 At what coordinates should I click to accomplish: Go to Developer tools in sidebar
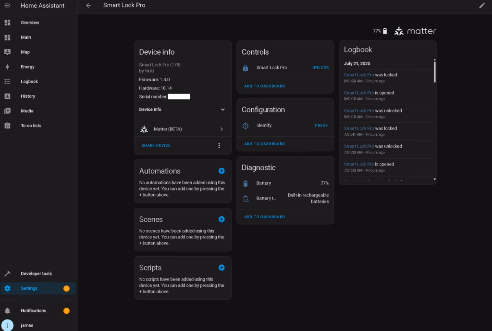point(36,273)
